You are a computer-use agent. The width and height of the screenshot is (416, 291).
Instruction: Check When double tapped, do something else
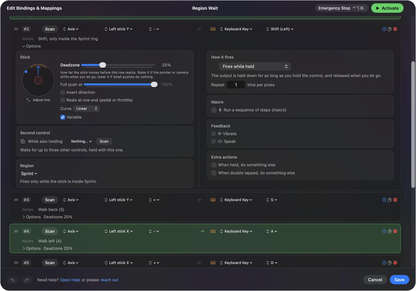(214, 173)
